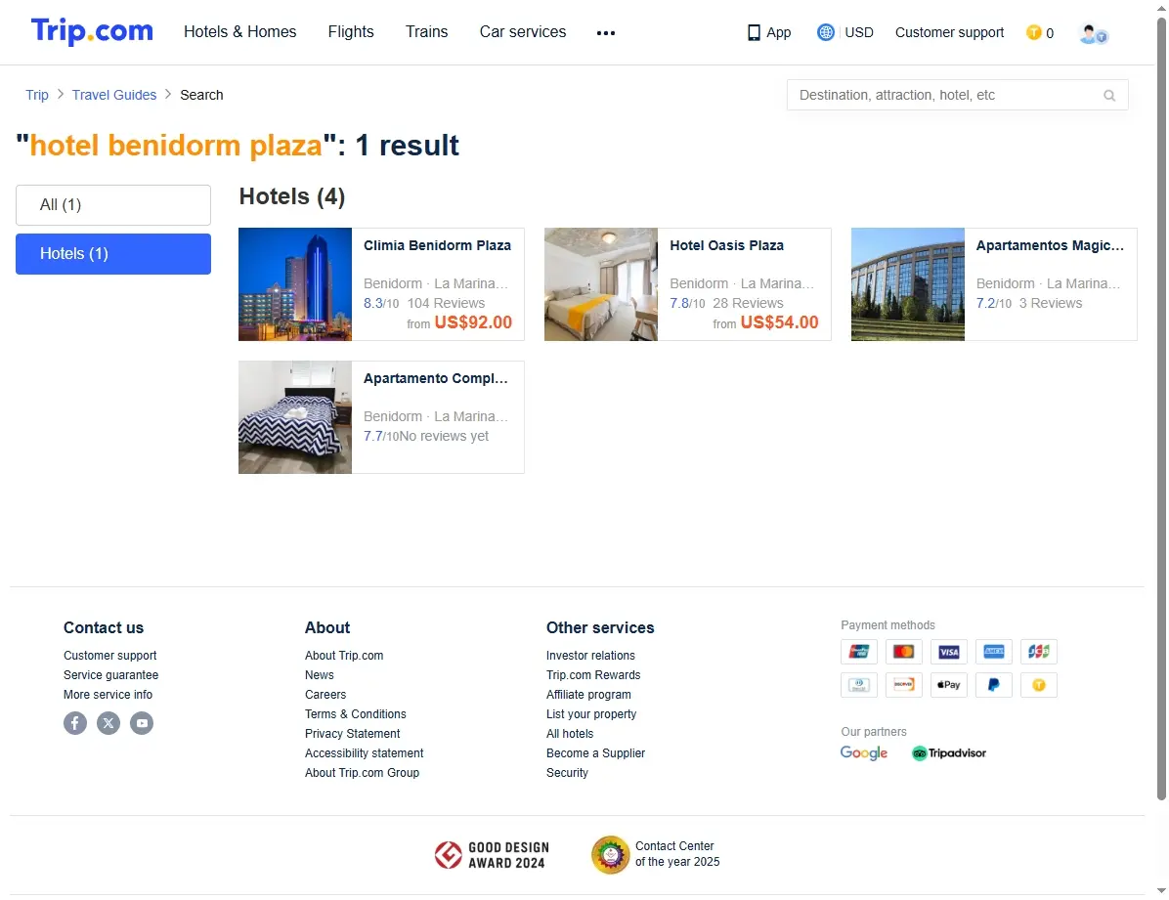Viewport: 1169px width, 900px height.
Task: Click Apartamento Compl... bedroom thumbnail
Action: (x=295, y=417)
